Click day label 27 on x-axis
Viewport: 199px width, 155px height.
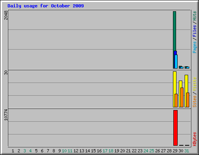coord(163,151)
